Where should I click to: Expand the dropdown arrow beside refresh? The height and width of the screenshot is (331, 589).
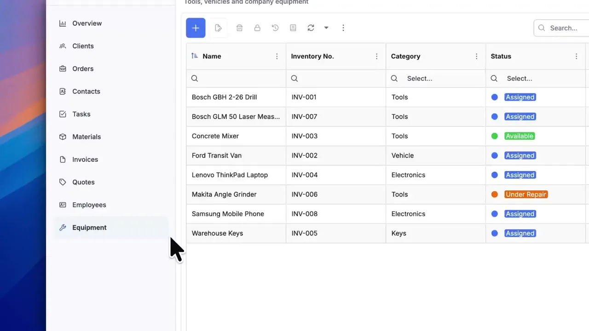326,28
